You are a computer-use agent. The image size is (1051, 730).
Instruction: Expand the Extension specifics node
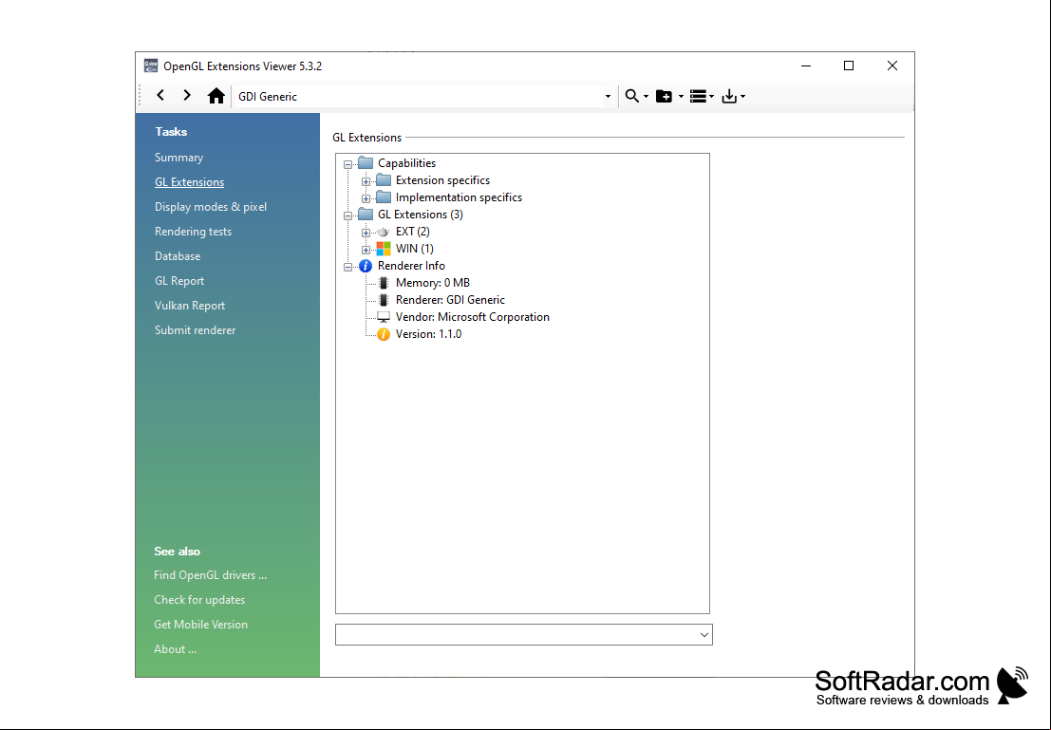tap(366, 181)
